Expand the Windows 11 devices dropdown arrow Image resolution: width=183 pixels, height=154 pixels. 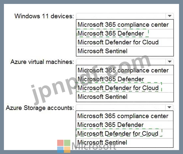[x=170, y=16]
